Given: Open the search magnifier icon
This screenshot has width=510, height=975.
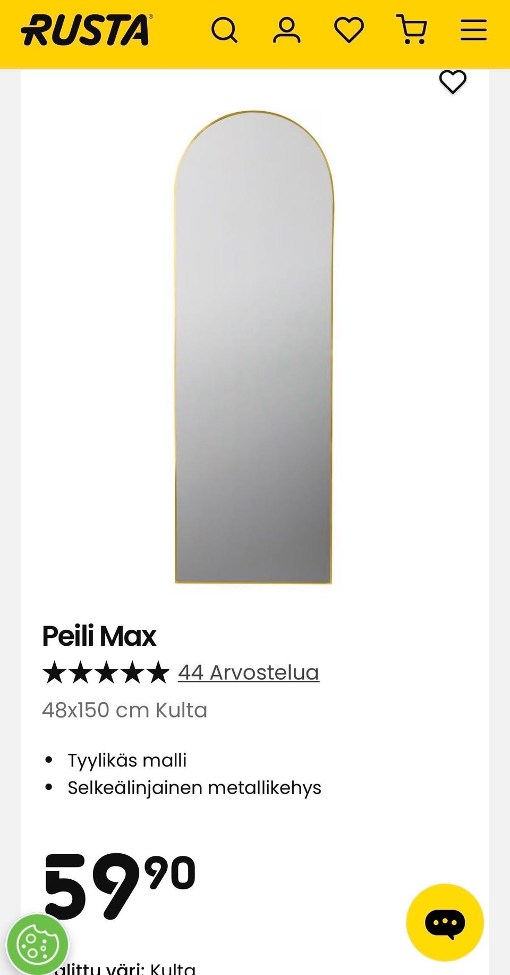Looking at the screenshot, I should coord(224,30).
